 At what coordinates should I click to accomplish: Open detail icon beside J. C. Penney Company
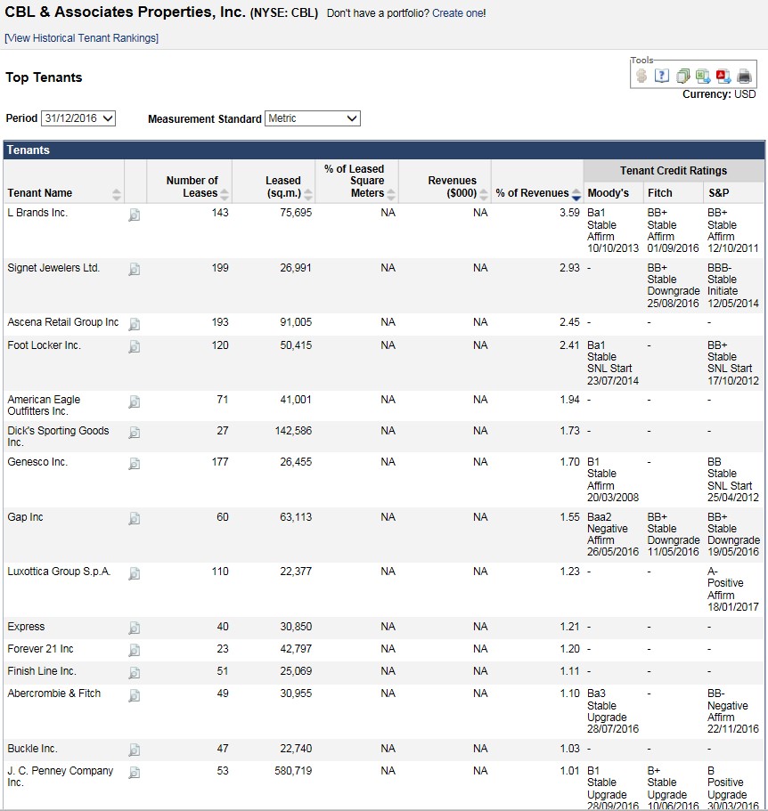click(135, 773)
